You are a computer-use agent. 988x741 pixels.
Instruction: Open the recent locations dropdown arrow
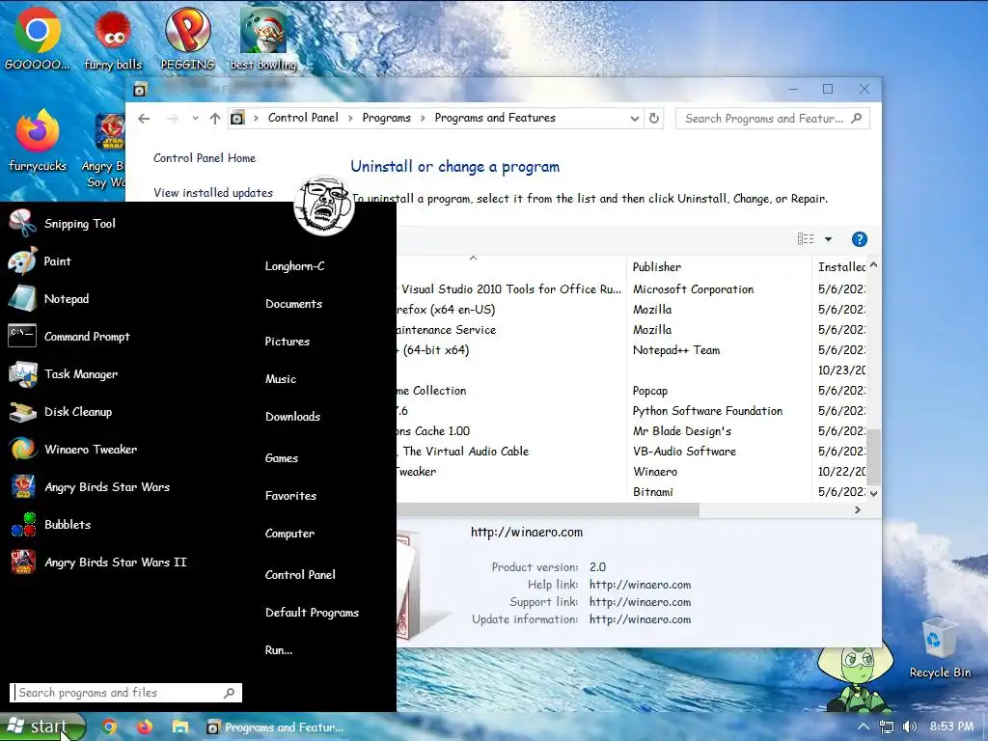(195, 119)
